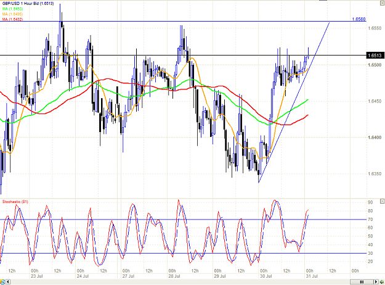
Task: Select the red MA (1.6432) legend label
Action: [12, 19]
